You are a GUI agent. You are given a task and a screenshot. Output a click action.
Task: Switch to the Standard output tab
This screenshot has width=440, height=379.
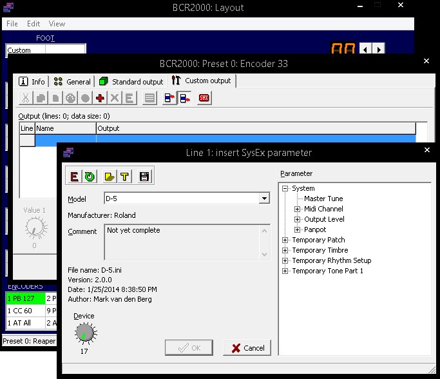click(x=131, y=82)
